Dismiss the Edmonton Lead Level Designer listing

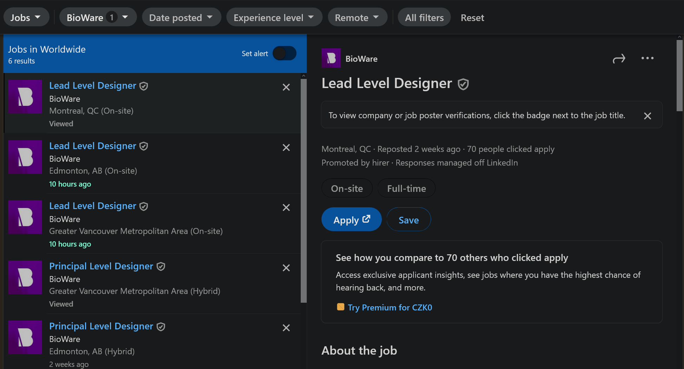pos(286,148)
